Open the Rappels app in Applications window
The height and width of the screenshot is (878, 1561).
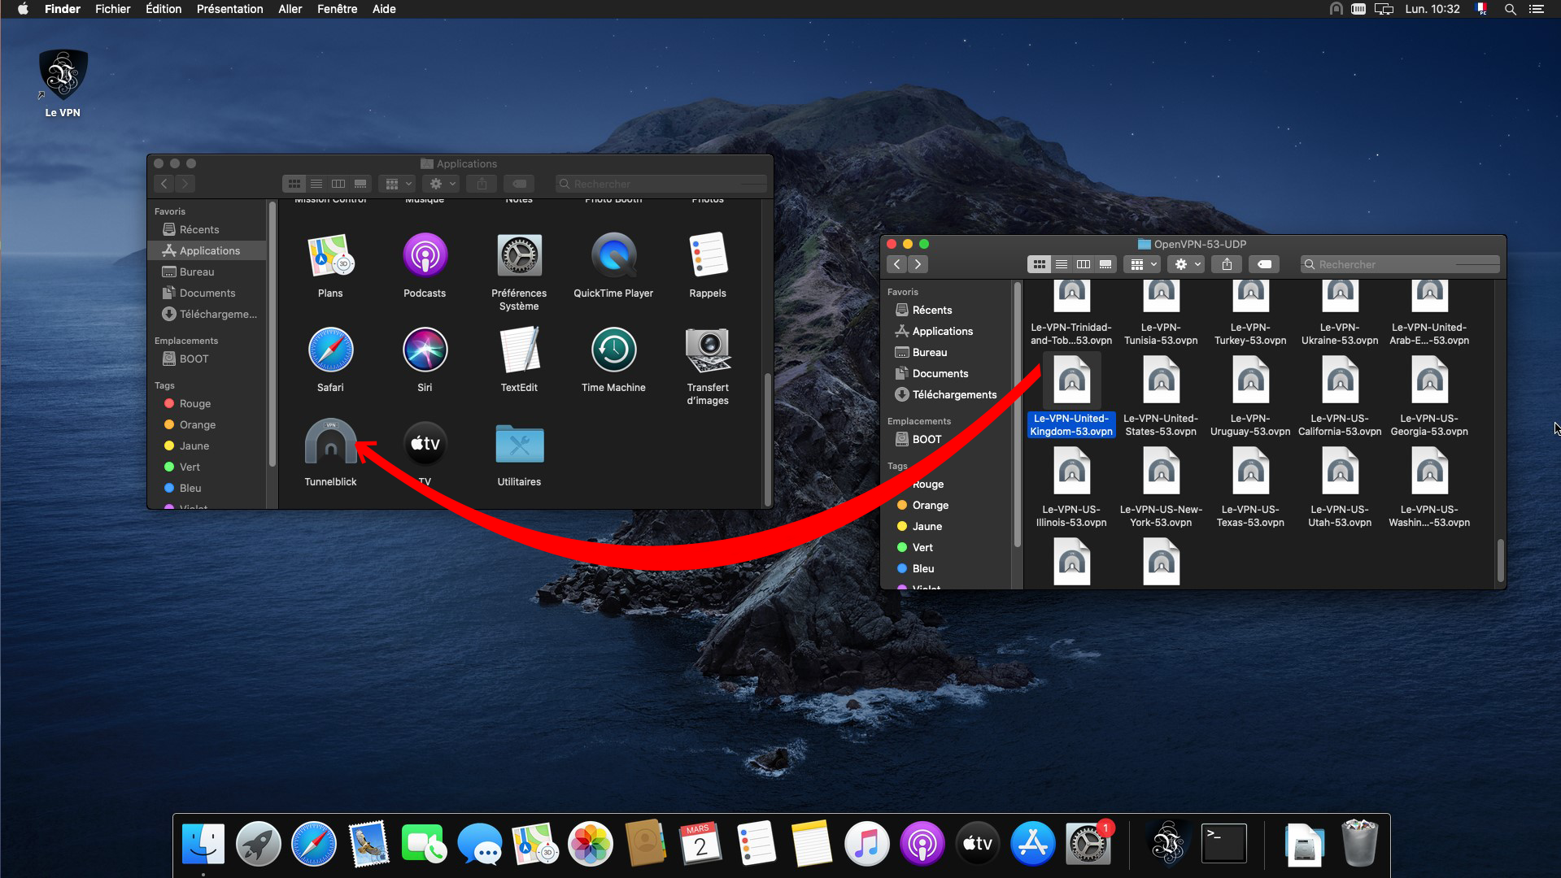click(x=708, y=255)
